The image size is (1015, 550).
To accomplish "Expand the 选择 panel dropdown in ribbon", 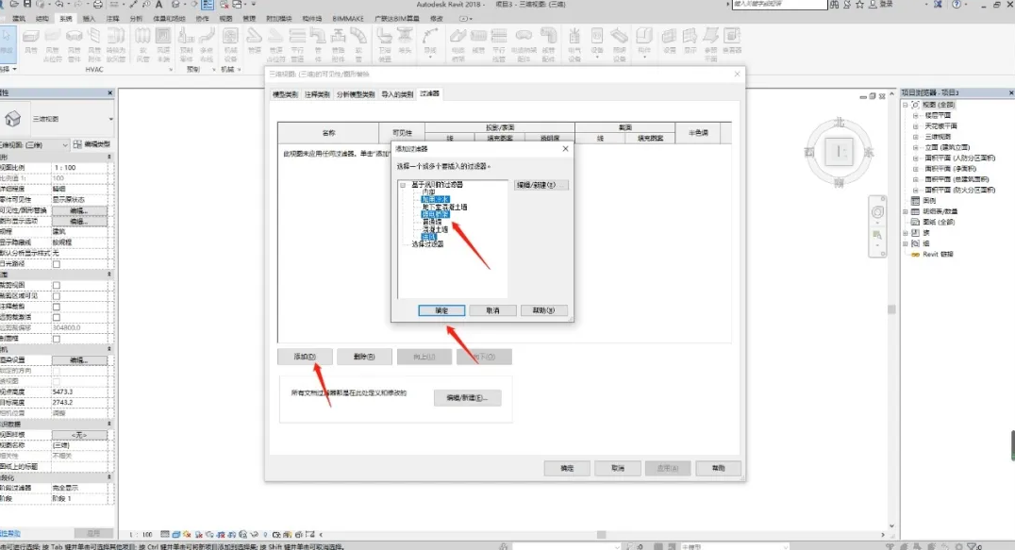I will pos(14,69).
